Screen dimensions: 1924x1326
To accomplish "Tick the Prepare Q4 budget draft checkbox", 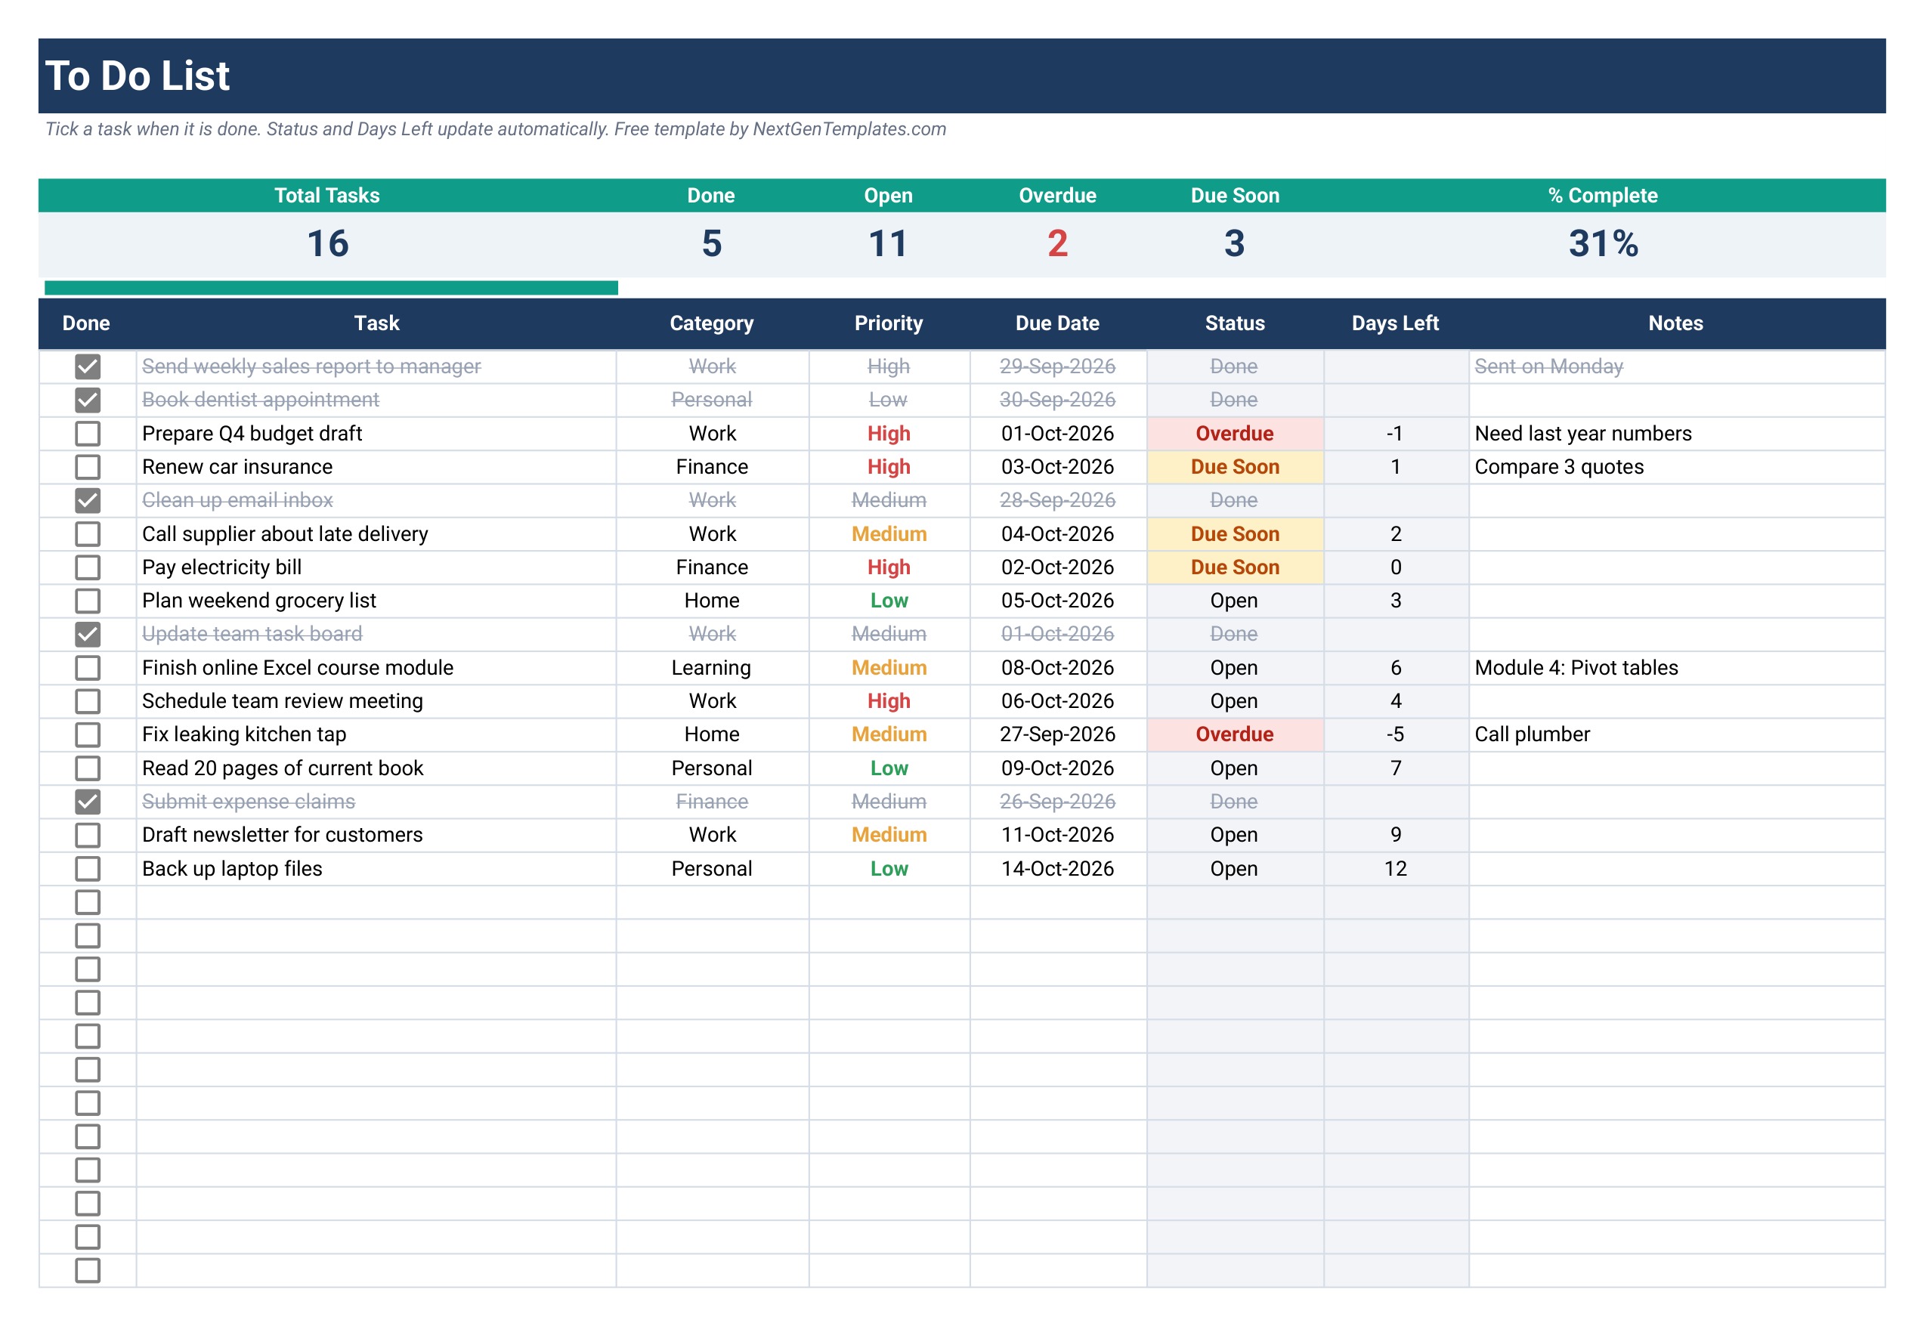I will pos(87,434).
